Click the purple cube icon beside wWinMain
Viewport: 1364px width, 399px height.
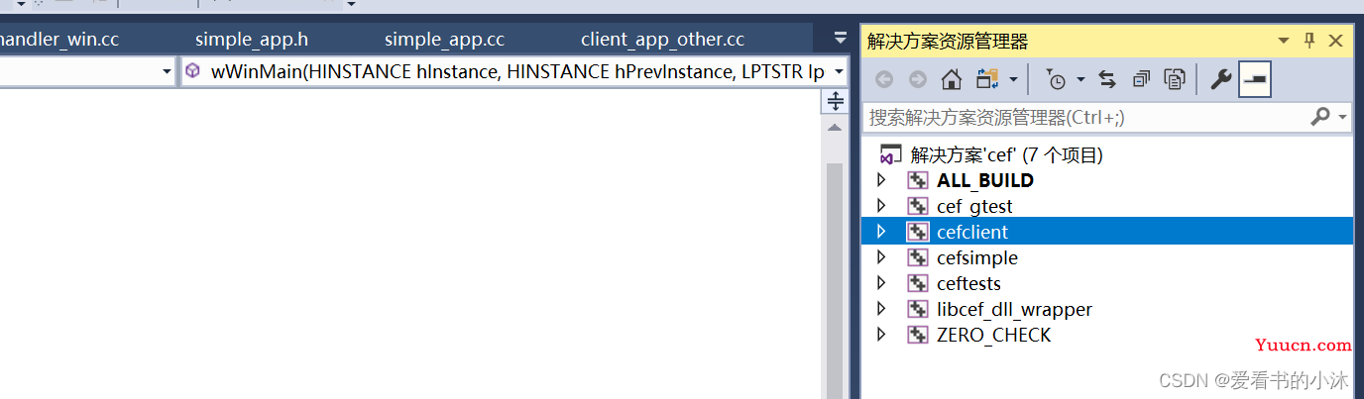[192, 71]
